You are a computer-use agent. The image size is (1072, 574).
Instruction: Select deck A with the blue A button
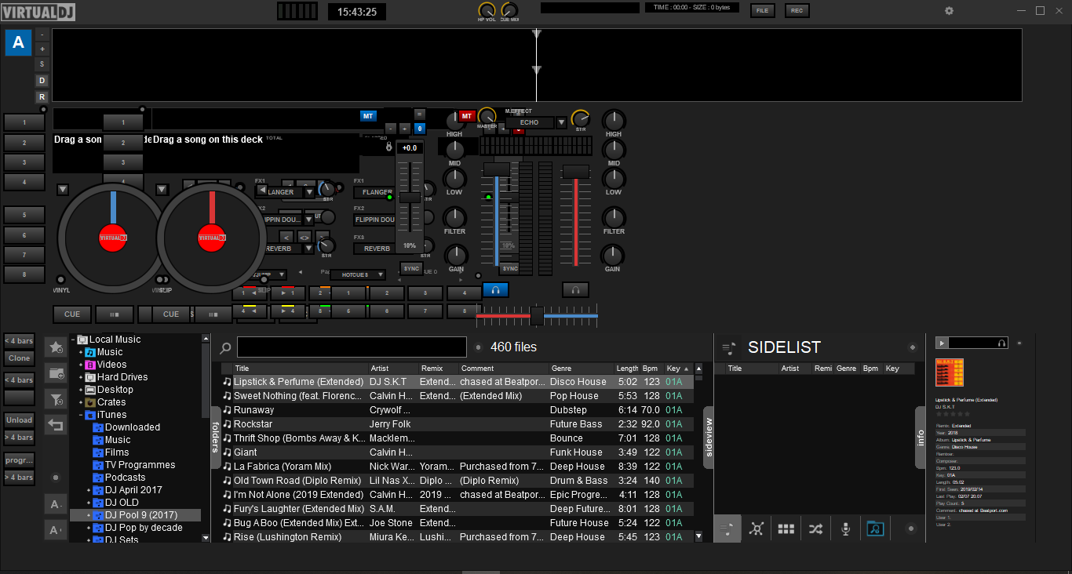tap(18, 42)
